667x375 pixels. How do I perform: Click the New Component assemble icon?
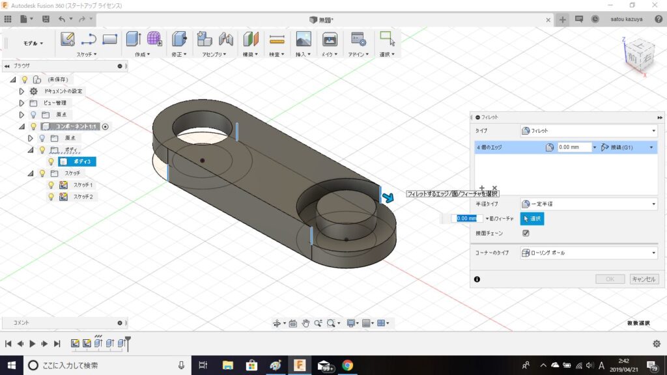pos(204,39)
